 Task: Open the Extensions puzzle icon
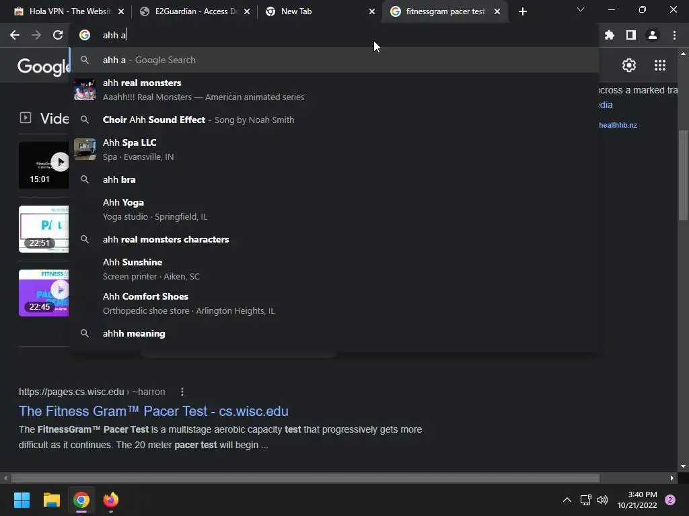click(x=609, y=35)
